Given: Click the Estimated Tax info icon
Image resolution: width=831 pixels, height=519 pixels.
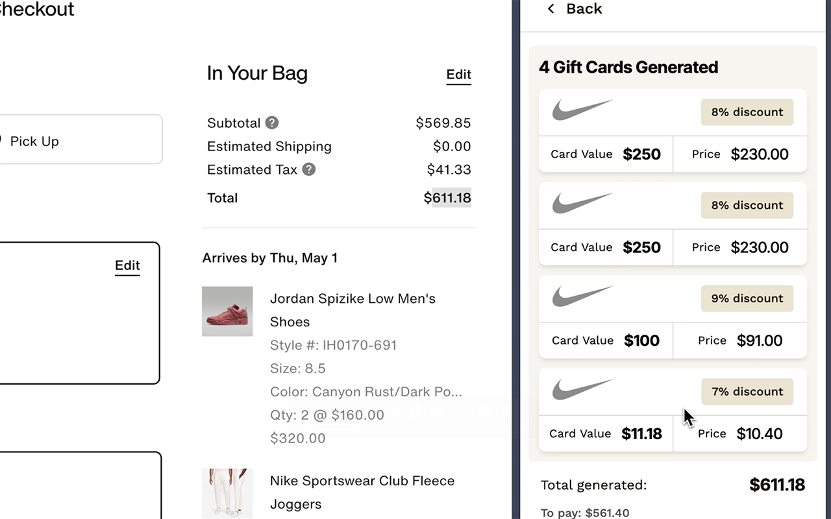Looking at the screenshot, I should pos(309,169).
